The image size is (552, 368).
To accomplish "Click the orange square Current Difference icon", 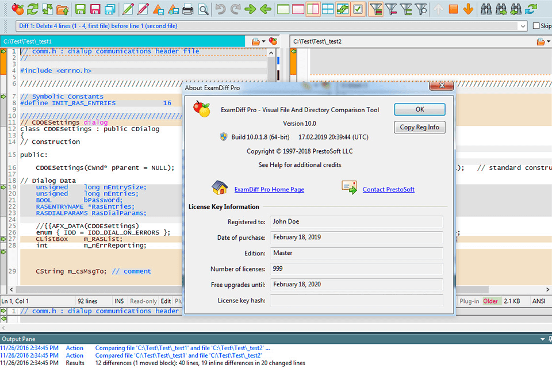I will pos(454,9).
